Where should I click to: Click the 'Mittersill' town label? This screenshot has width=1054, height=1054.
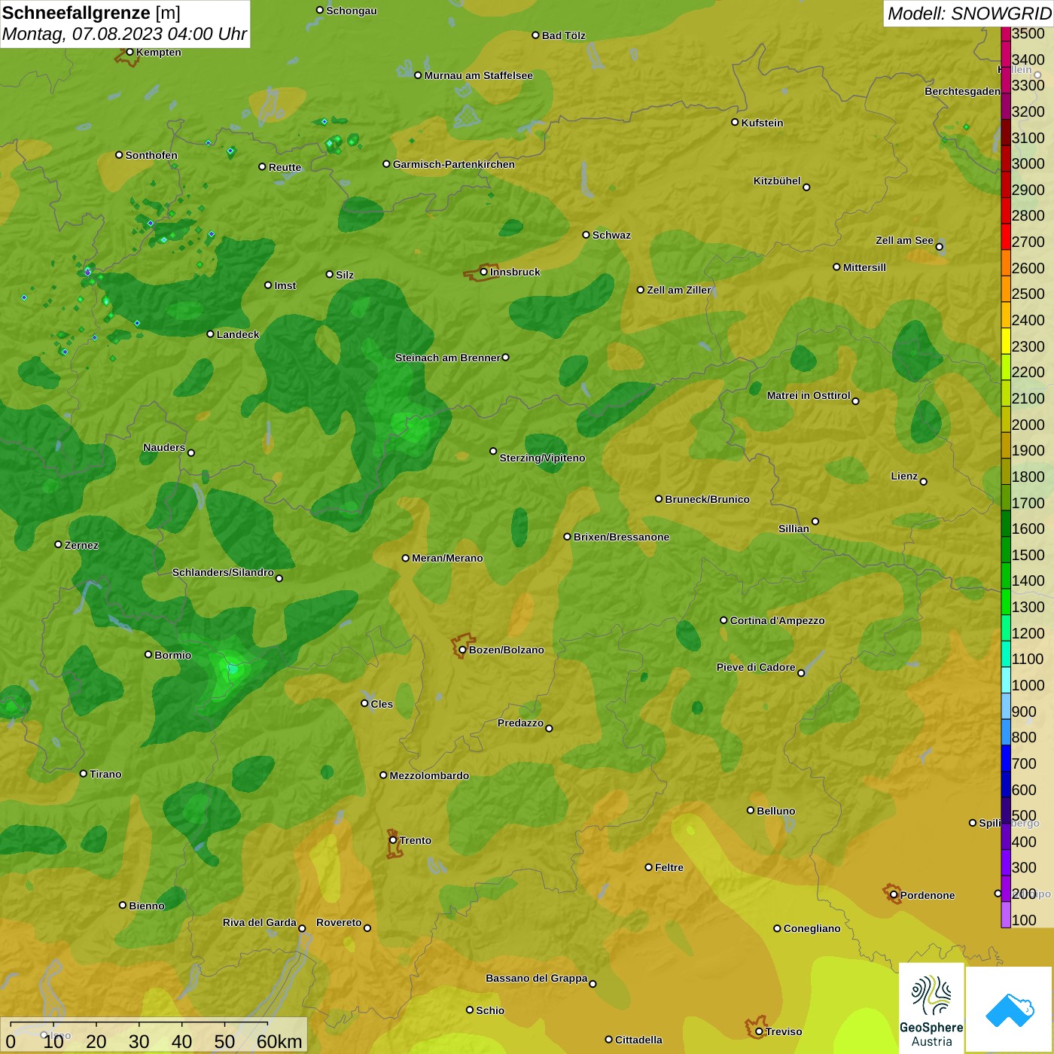pyautogui.click(x=864, y=267)
